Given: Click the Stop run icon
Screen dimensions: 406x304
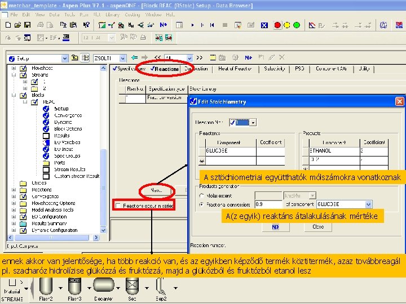Looking at the screenshot, I should tap(225, 25).
